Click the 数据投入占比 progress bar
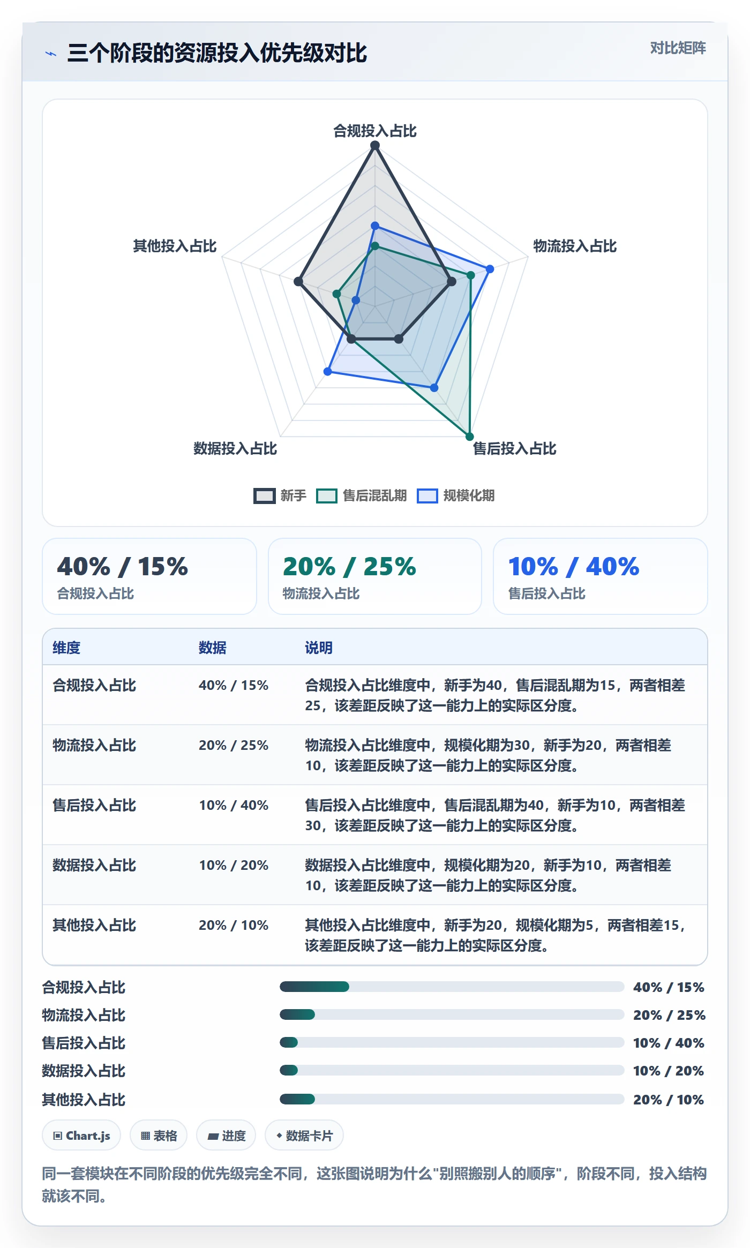This screenshot has height=1248, width=750. coord(452,1070)
